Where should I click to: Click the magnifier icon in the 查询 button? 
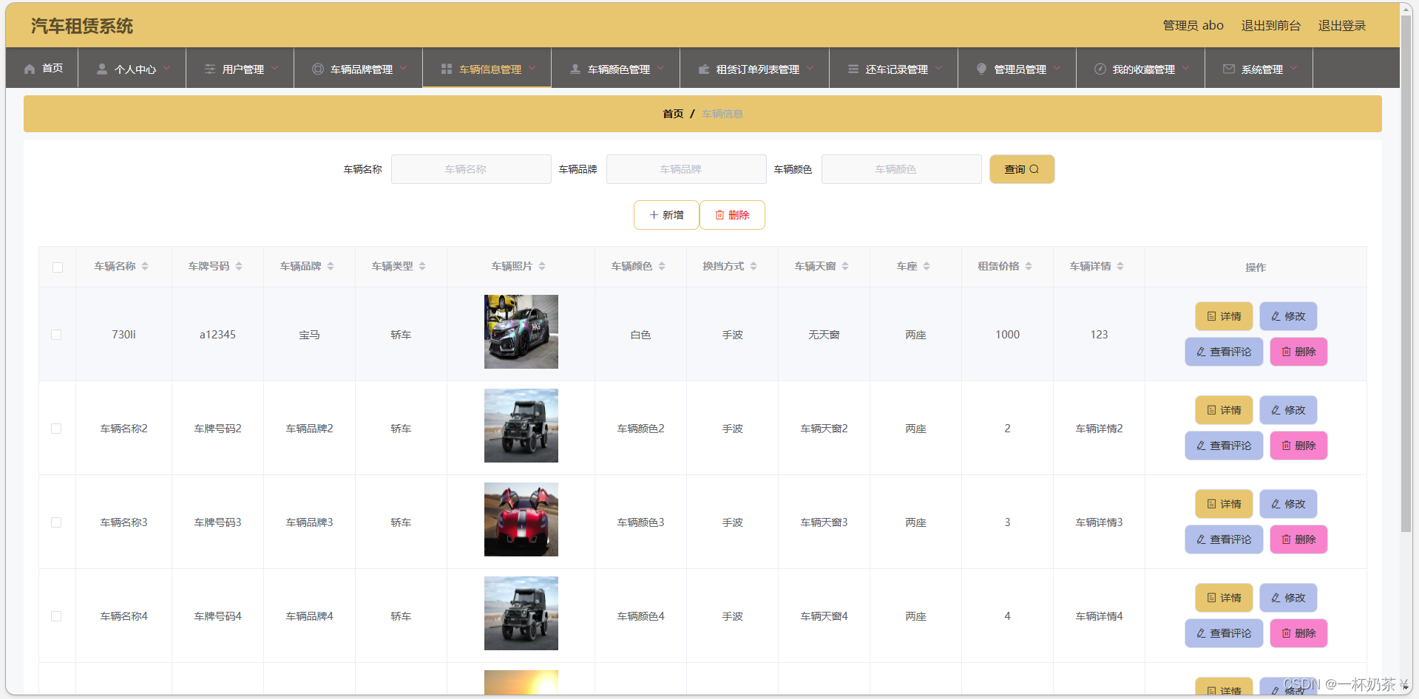1034,169
